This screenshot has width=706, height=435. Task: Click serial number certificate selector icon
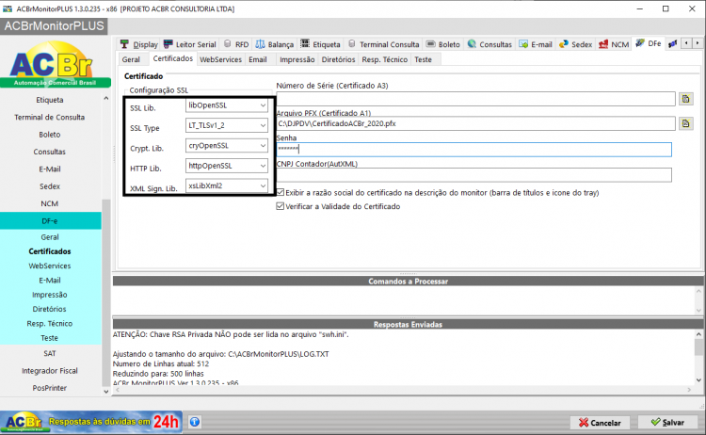[x=685, y=99]
